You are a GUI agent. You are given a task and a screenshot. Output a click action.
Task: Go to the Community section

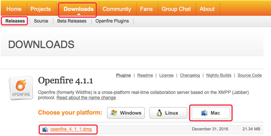[117, 9]
